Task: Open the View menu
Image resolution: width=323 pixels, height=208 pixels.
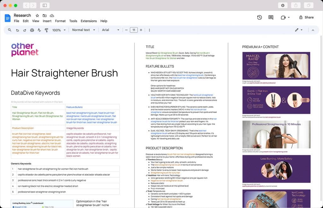Action: pos(36,21)
